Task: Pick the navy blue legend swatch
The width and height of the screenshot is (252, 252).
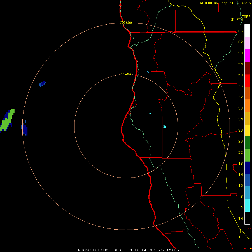Action: click(247, 168)
